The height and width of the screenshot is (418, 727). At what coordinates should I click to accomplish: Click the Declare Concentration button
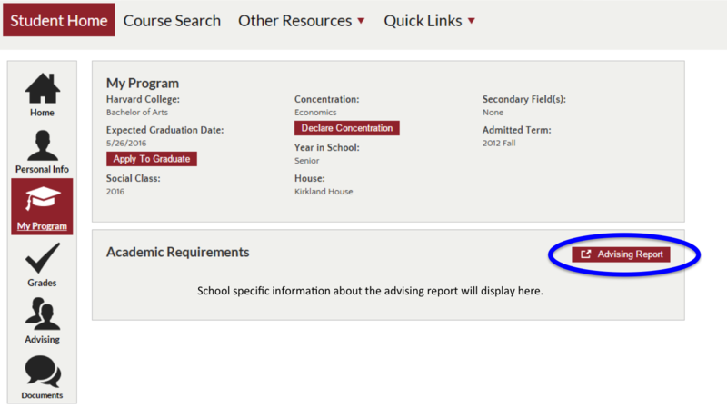click(346, 128)
